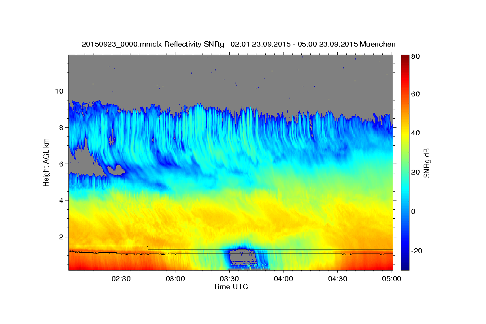This screenshot has width=486, height=324.
Task: Click the 03:00 time tick label
Action: (175, 279)
